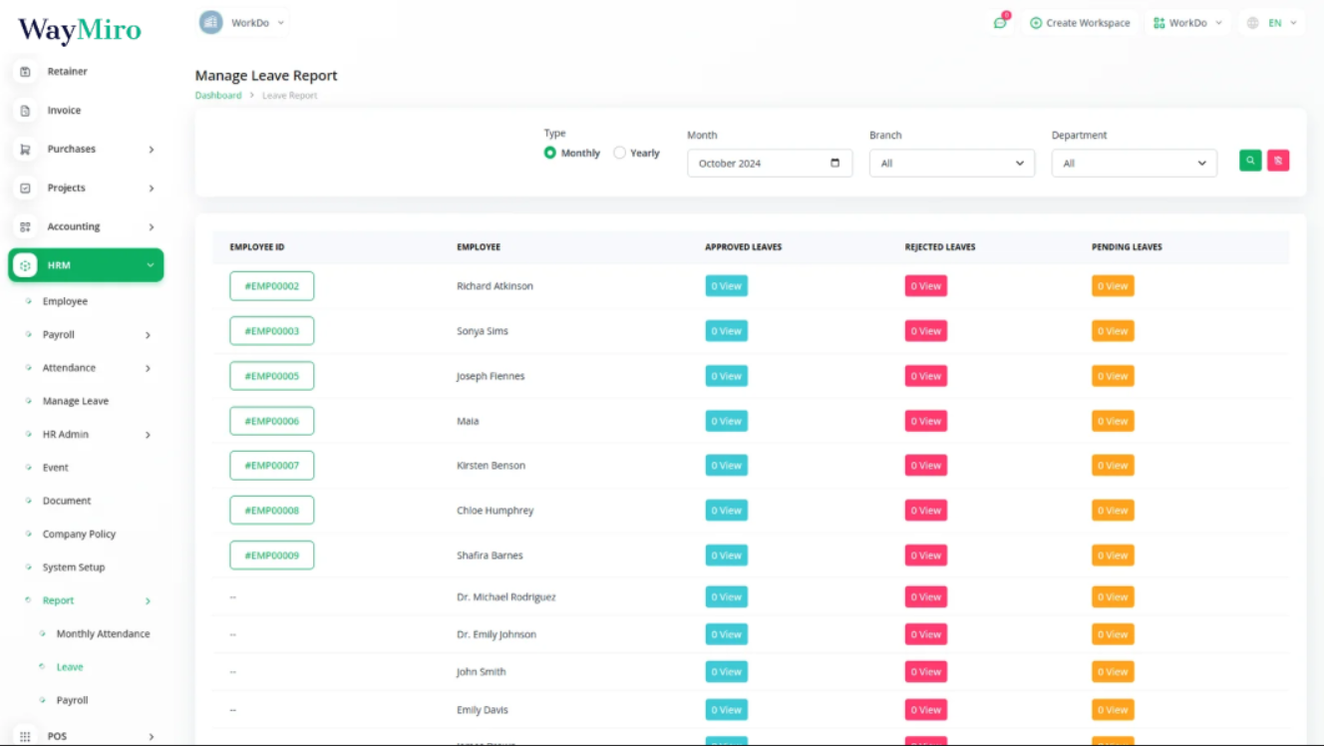Viewport: 1324px width, 746px height.
Task: Click the Create Workspace button
Action: (x=1081, y=23)
